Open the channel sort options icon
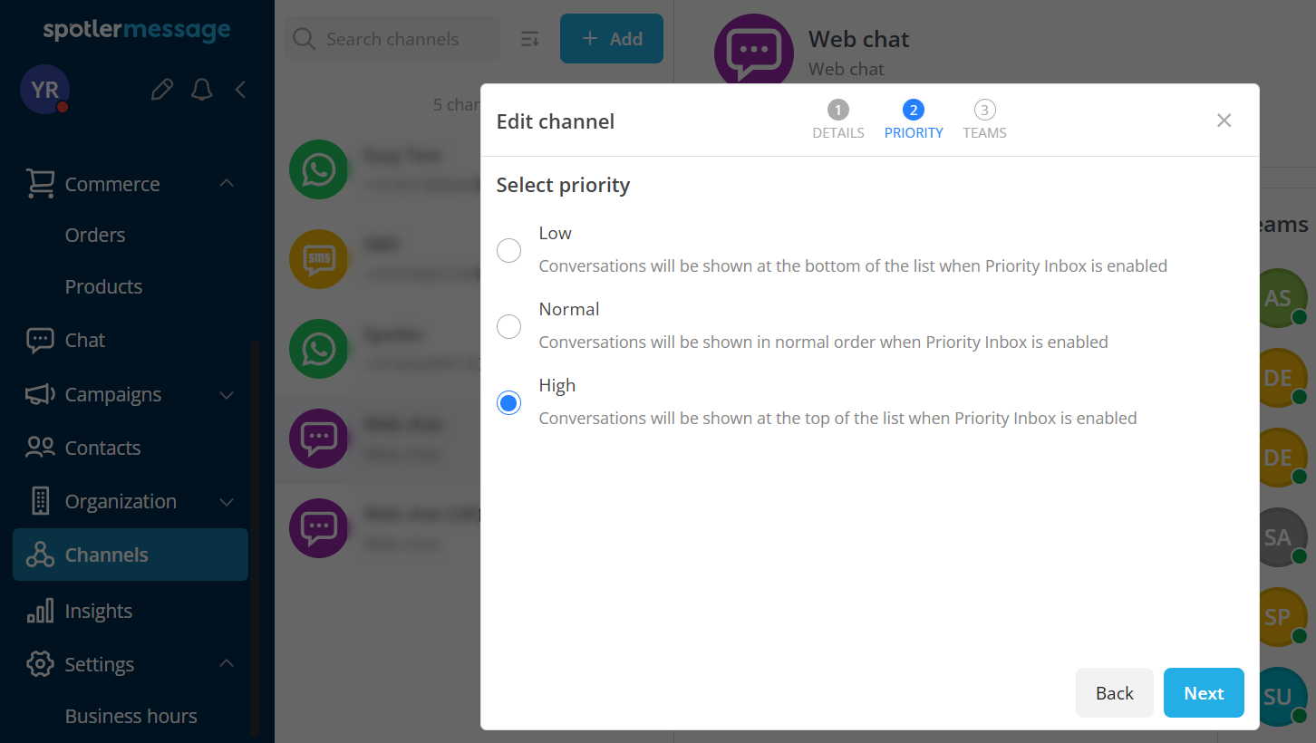 click(x=530, y=39)
